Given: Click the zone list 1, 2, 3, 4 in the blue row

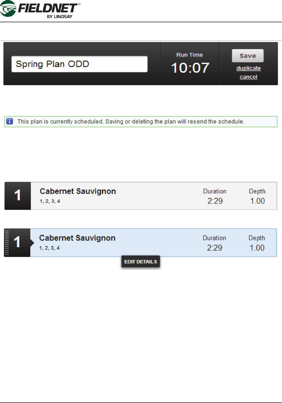Looking at the screenshot, I should (x=49, y=248).
